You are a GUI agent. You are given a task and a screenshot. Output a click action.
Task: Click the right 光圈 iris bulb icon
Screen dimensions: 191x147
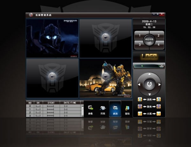(x=159, y=114)
